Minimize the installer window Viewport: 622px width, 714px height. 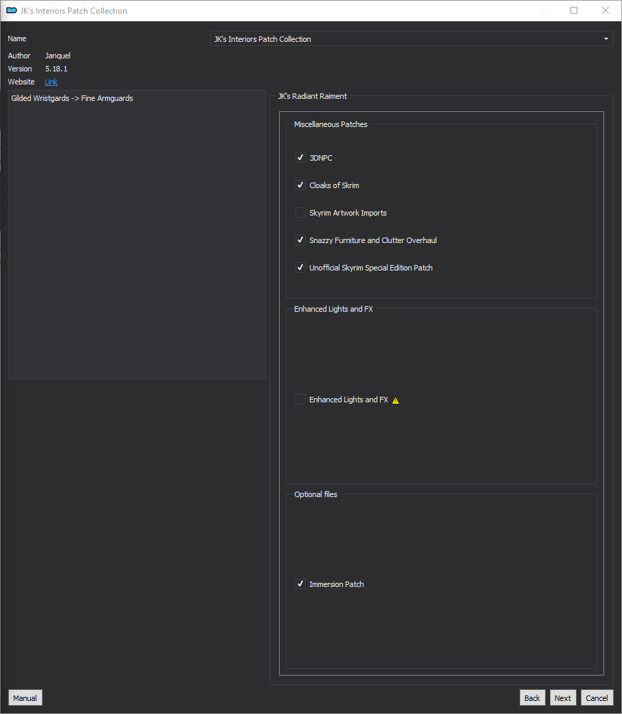(x=543, y=10)
